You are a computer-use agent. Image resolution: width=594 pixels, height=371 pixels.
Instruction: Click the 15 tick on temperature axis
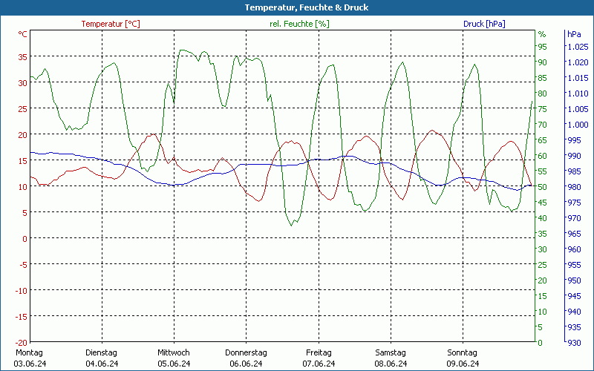pos(23,161)
